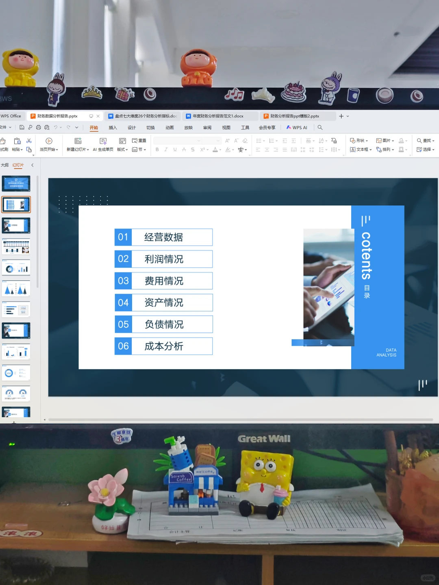The width and height of the screenshot is (439, 585).
Task: Click the search magnifier icon beside WPS AI
Action: click(x=320, y=128)
